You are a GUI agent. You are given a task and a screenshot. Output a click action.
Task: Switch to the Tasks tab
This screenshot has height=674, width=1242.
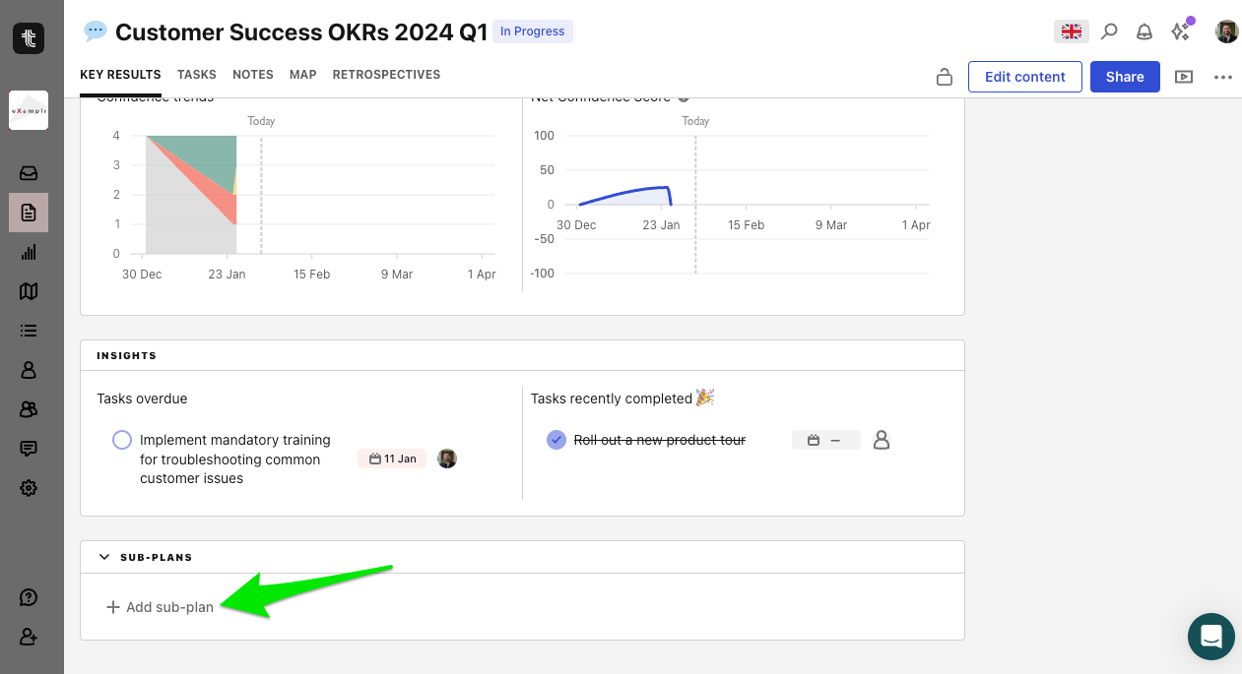tap(197, 75)
